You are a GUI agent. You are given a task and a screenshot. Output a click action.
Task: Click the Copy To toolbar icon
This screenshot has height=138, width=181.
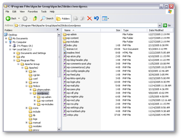[83, 18]
